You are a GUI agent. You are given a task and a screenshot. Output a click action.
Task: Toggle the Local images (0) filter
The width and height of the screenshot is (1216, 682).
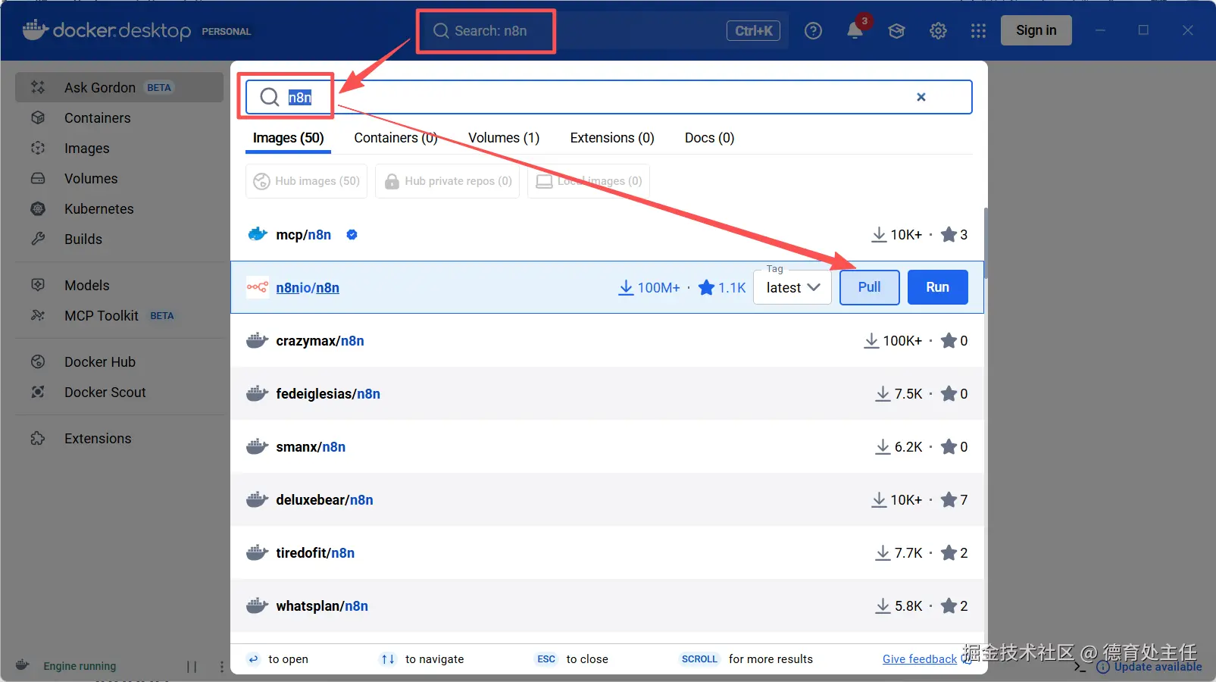click(589, 181)
